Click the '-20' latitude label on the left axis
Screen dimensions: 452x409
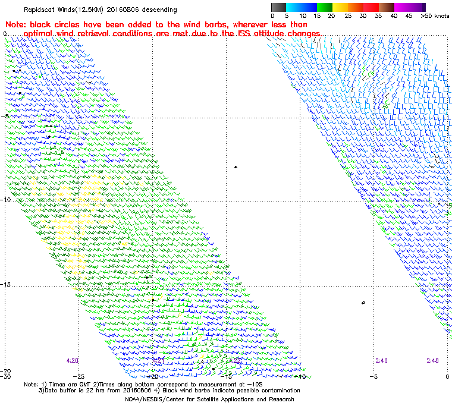click(5, 371)
